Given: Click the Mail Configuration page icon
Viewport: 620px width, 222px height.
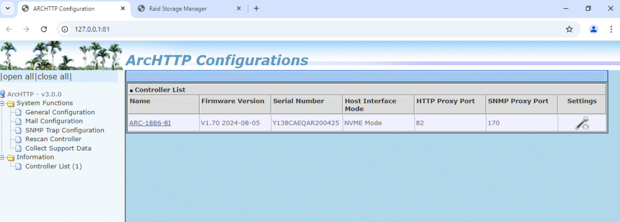Looking at the screenshot, I should (18, 121).
